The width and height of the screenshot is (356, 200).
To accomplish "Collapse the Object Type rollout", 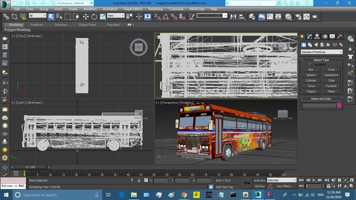I will pos(321,60).
